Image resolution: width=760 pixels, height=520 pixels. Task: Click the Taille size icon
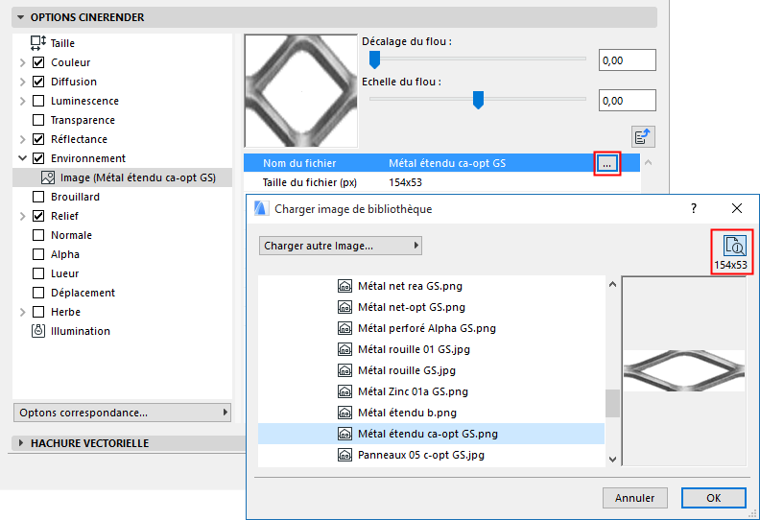tap(37, 43)
